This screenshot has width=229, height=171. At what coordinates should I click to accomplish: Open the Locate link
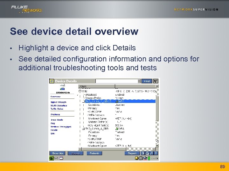54,130
